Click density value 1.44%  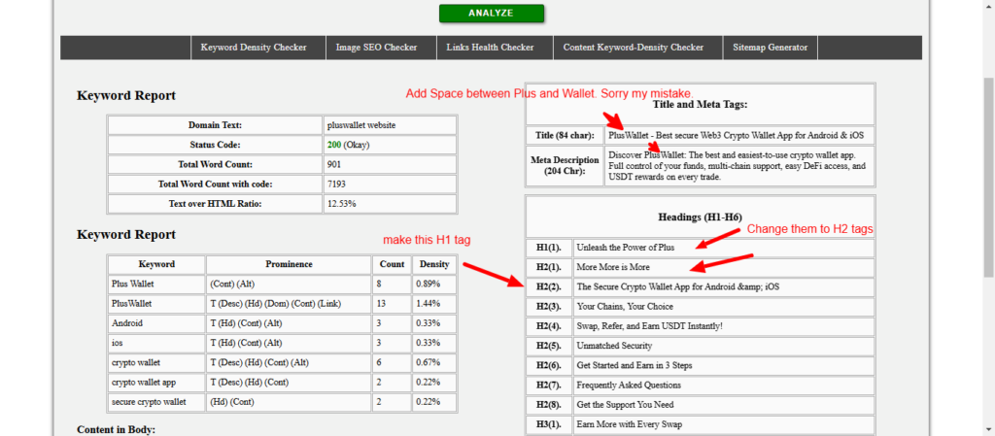pyautogui.click(x=434, y=304)
